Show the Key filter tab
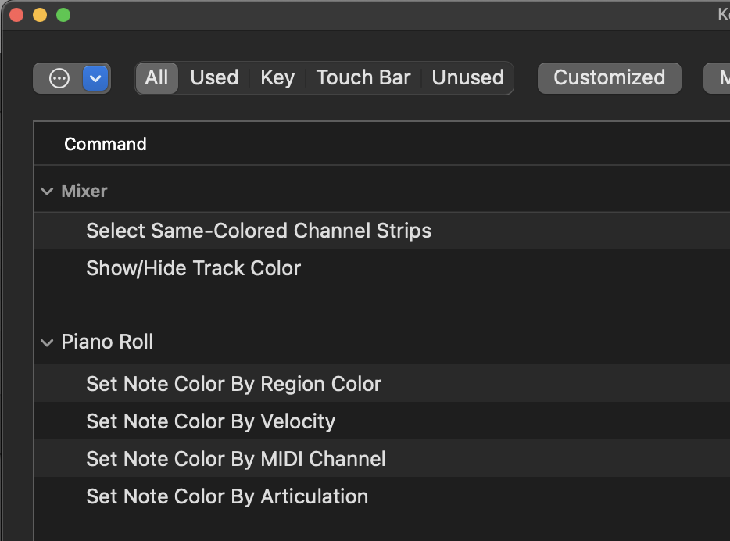Viewport: 730px width, 541px height. tap(277, 77)
